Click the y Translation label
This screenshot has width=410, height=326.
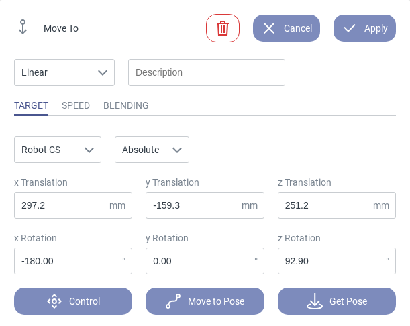(x=172, y=182)
